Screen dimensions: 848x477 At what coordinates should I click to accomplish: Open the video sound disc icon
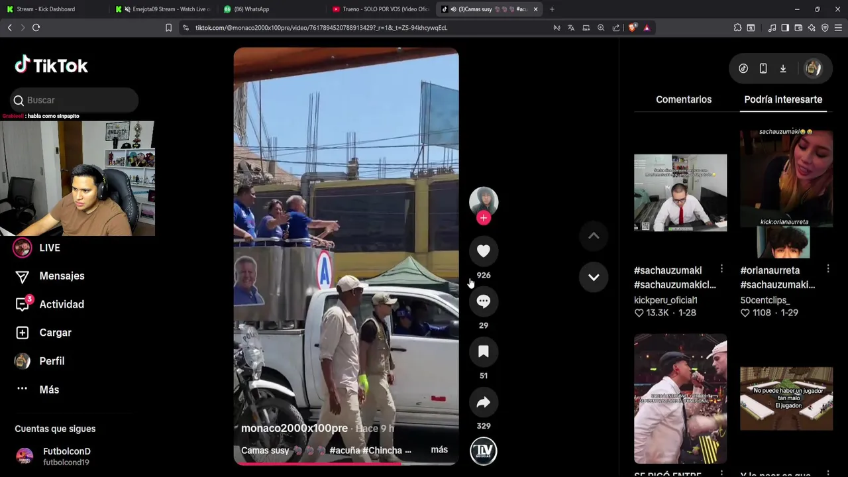click(x=484, y=451)
